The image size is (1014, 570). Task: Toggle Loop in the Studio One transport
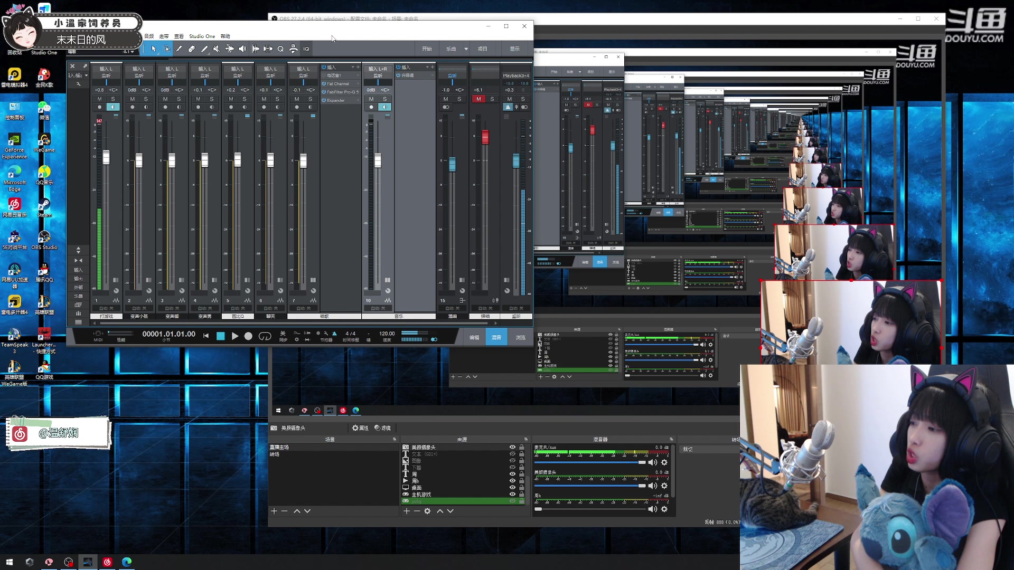pos(265,336)
